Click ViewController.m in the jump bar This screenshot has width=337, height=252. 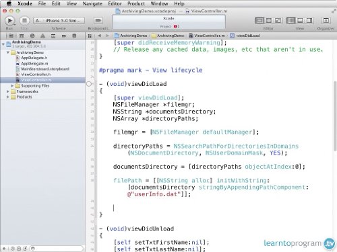coord(207,36)
